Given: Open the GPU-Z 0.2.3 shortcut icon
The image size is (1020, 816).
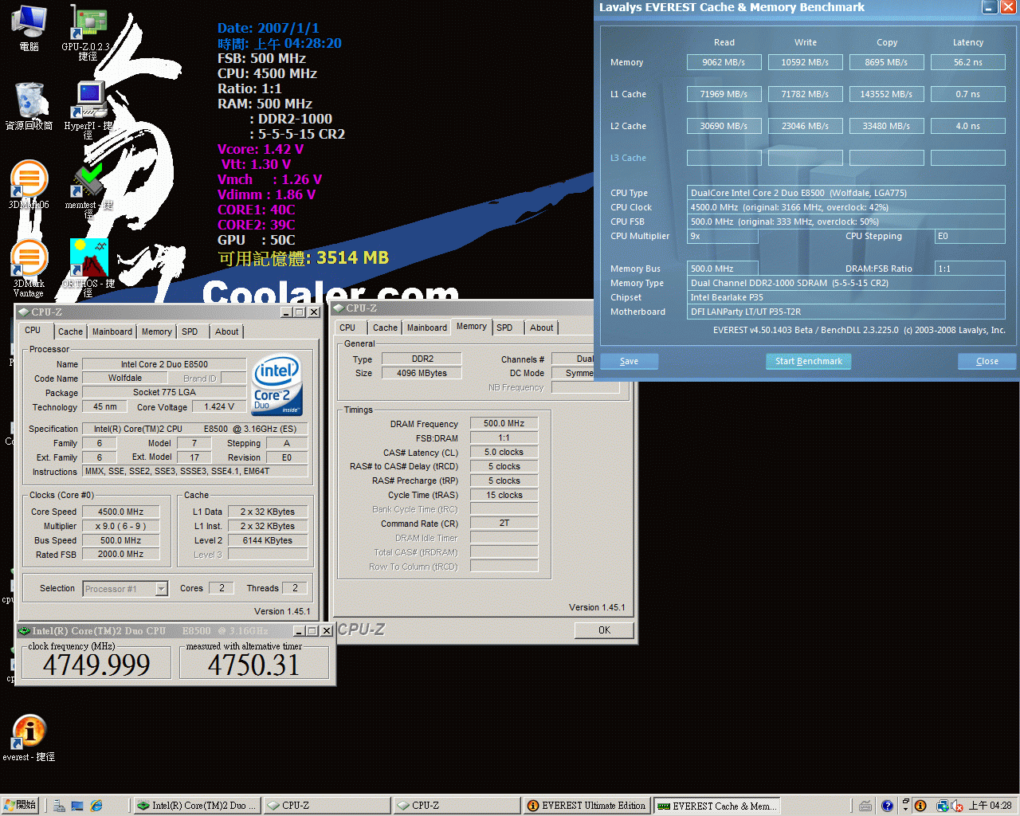Looking at the screenshot, I should (x=88, y=32).
